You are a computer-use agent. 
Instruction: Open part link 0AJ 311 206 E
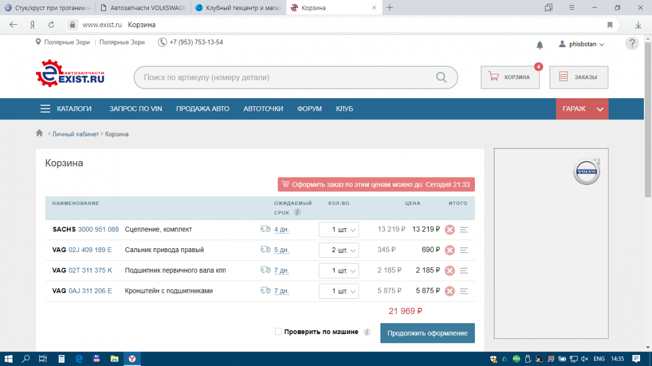[90, 291]
